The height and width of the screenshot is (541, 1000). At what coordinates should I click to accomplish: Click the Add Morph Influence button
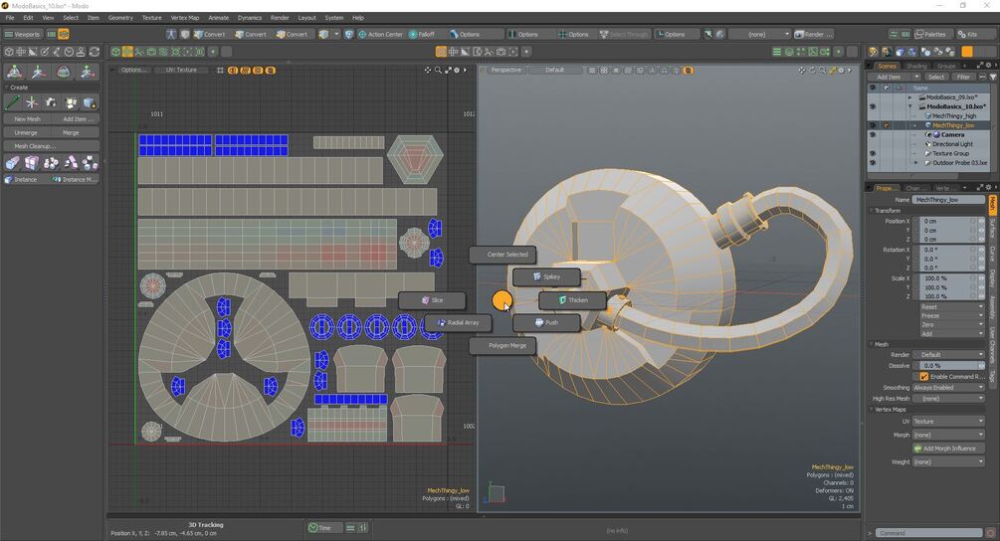tap(948, 449)
